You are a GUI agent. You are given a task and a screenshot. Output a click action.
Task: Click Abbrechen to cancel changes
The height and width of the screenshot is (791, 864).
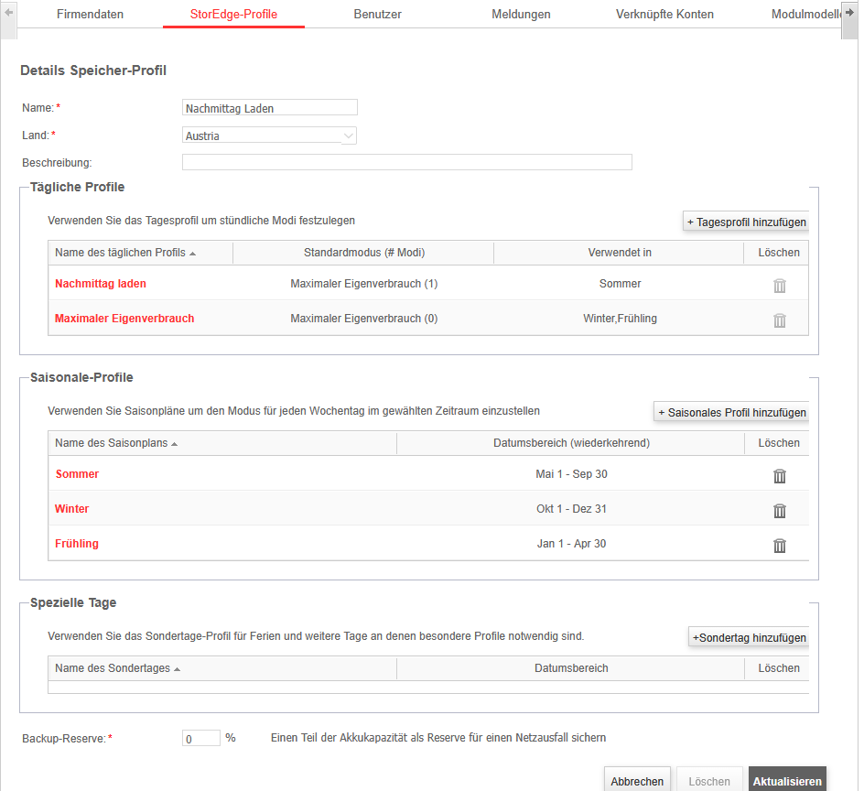tap(637, 781)
